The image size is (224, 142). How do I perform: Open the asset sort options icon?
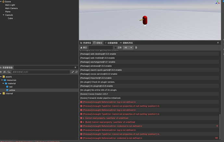[5, 72]
